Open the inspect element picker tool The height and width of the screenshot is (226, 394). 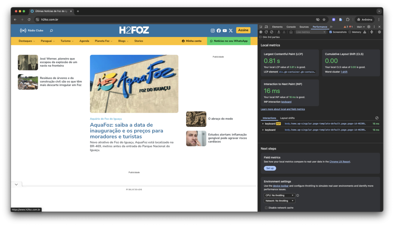click(x=261, y=27)
